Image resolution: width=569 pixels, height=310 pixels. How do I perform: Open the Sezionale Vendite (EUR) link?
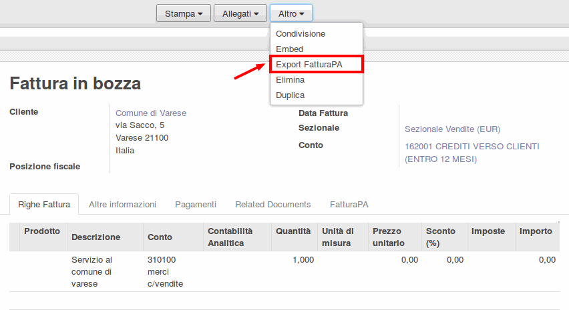(452, 129)
